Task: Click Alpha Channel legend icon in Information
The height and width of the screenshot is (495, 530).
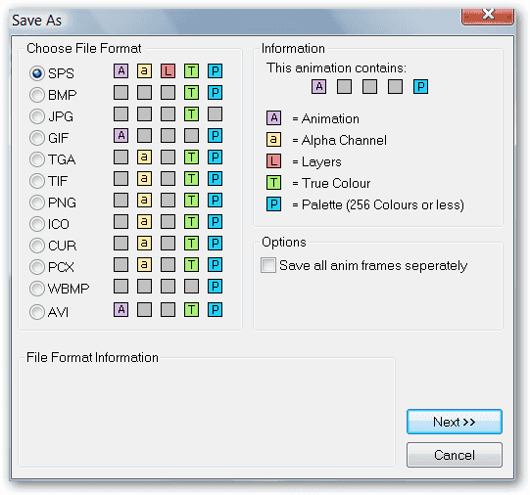Action: point(273,140)
